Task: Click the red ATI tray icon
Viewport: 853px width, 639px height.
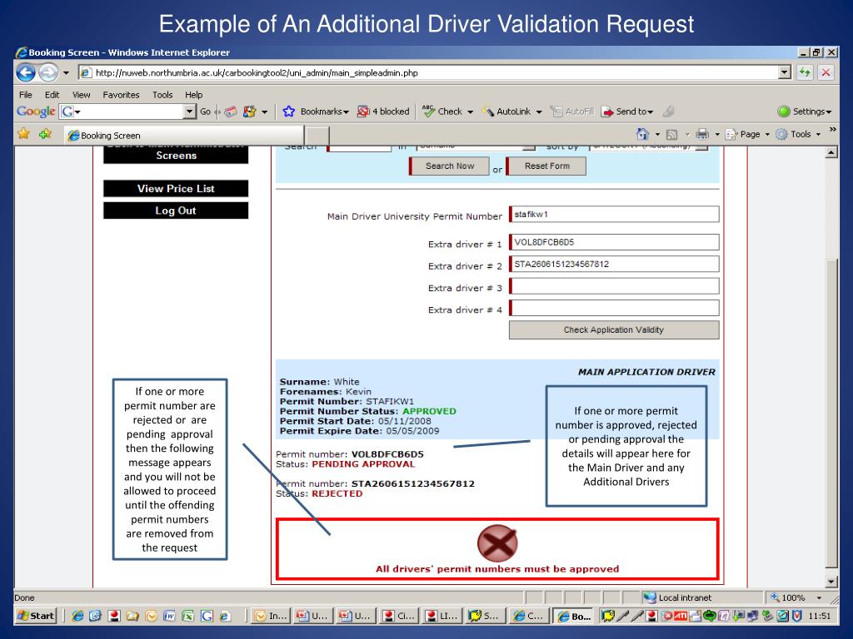Action: pos(681,616)
